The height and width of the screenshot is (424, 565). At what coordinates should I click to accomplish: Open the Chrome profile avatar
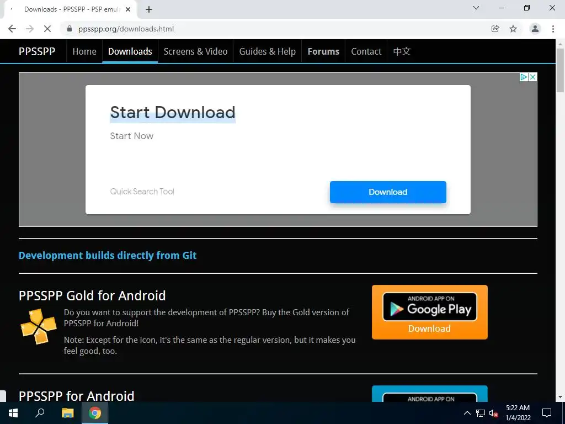tap(535, 29)
